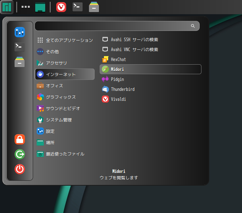Click the 最近使ったファイル clock folder icon
The image size is (242, 213).
click(x=40, y=154)
